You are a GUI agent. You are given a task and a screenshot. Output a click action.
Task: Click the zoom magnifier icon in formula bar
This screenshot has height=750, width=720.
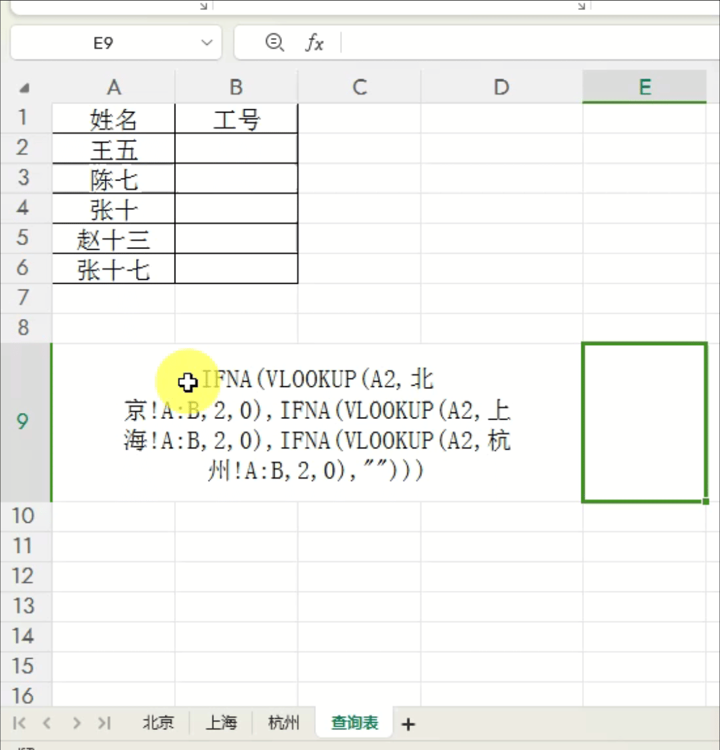(274, 43)
